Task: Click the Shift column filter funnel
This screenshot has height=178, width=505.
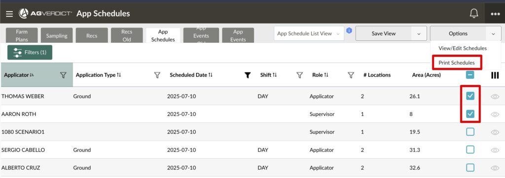Action: pos(299,75)
